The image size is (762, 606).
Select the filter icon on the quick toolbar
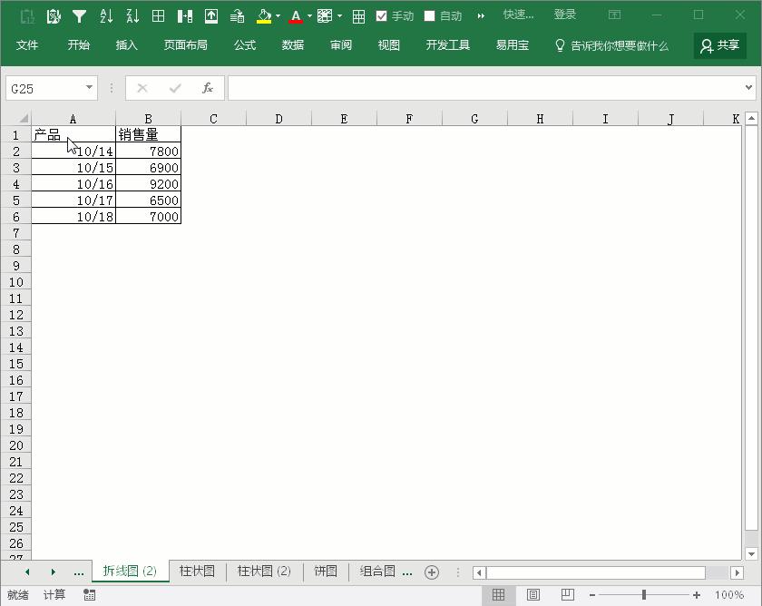pyautogui.click(x=79, y=15)
